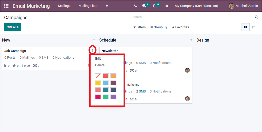Open Job Campaign three-dot menu
Viewport: 262px width, 132px height.
[x=93, y=50]
